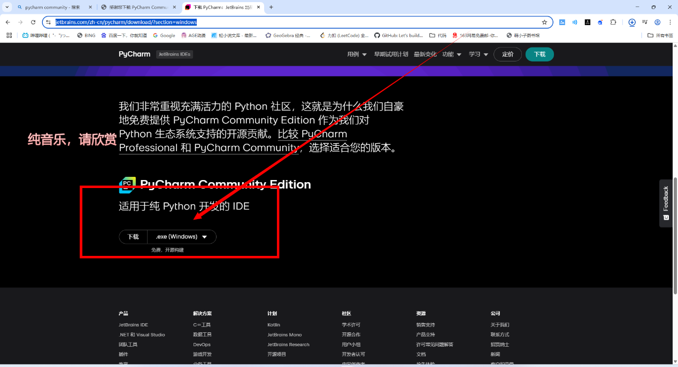Open the 163网易免费邮 bookmark
The image size is (678, 367).
coord(475,35)
